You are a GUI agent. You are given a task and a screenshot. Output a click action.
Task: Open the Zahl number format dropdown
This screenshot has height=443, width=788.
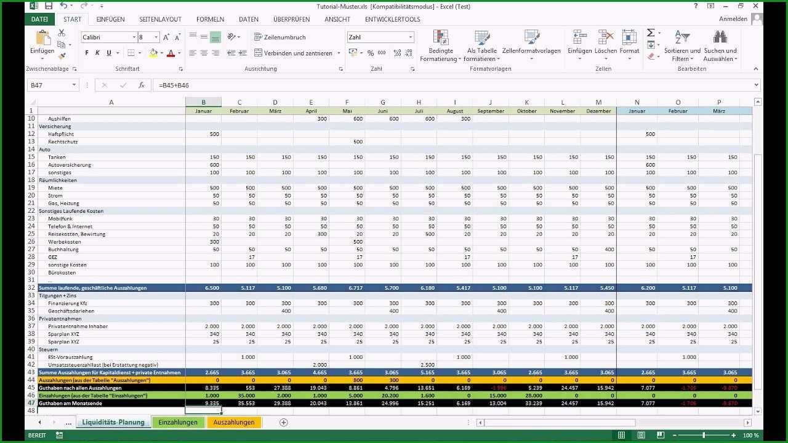coord(411,38)
